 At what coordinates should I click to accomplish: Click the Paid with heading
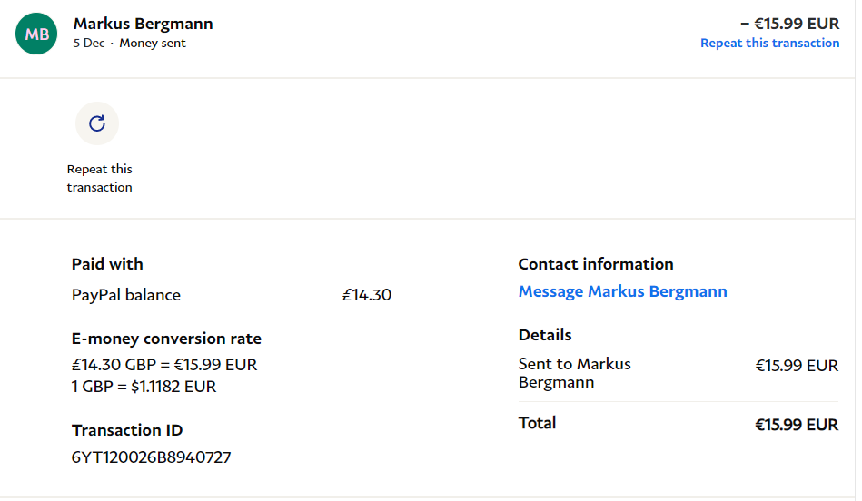point(107,264)
